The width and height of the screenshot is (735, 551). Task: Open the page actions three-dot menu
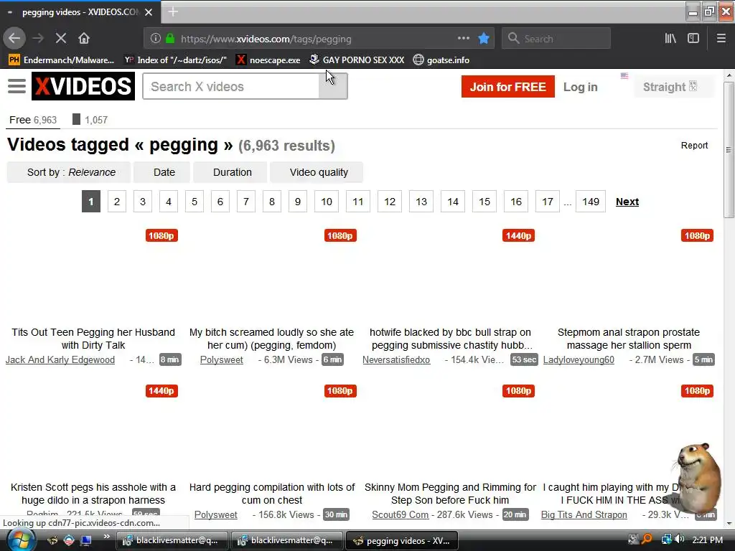[x=463, y=39]
